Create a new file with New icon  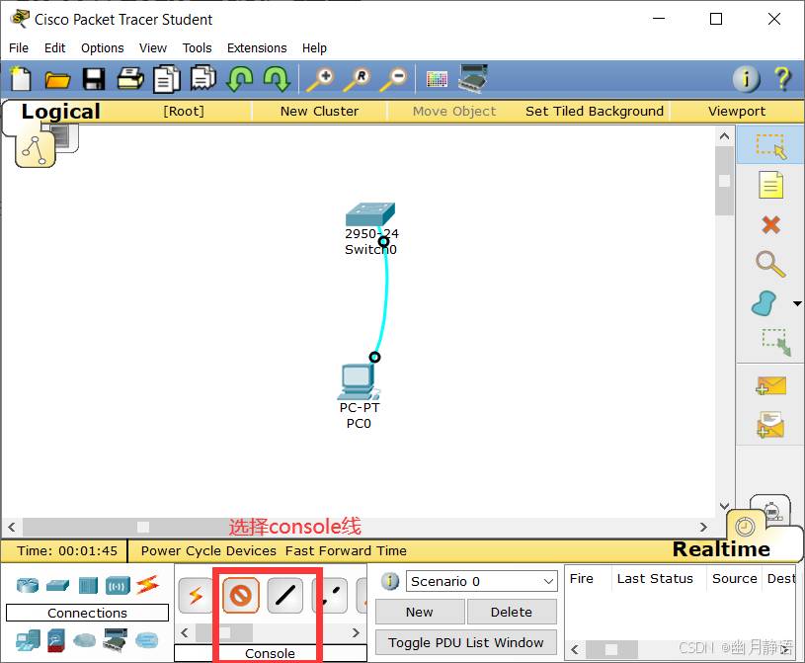[x=21, y=79]
